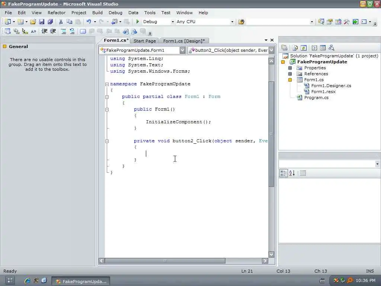Click the editor horizontal scrollbar thumb
Viewport: 381px width, 286px height.
tap(165, 261)
